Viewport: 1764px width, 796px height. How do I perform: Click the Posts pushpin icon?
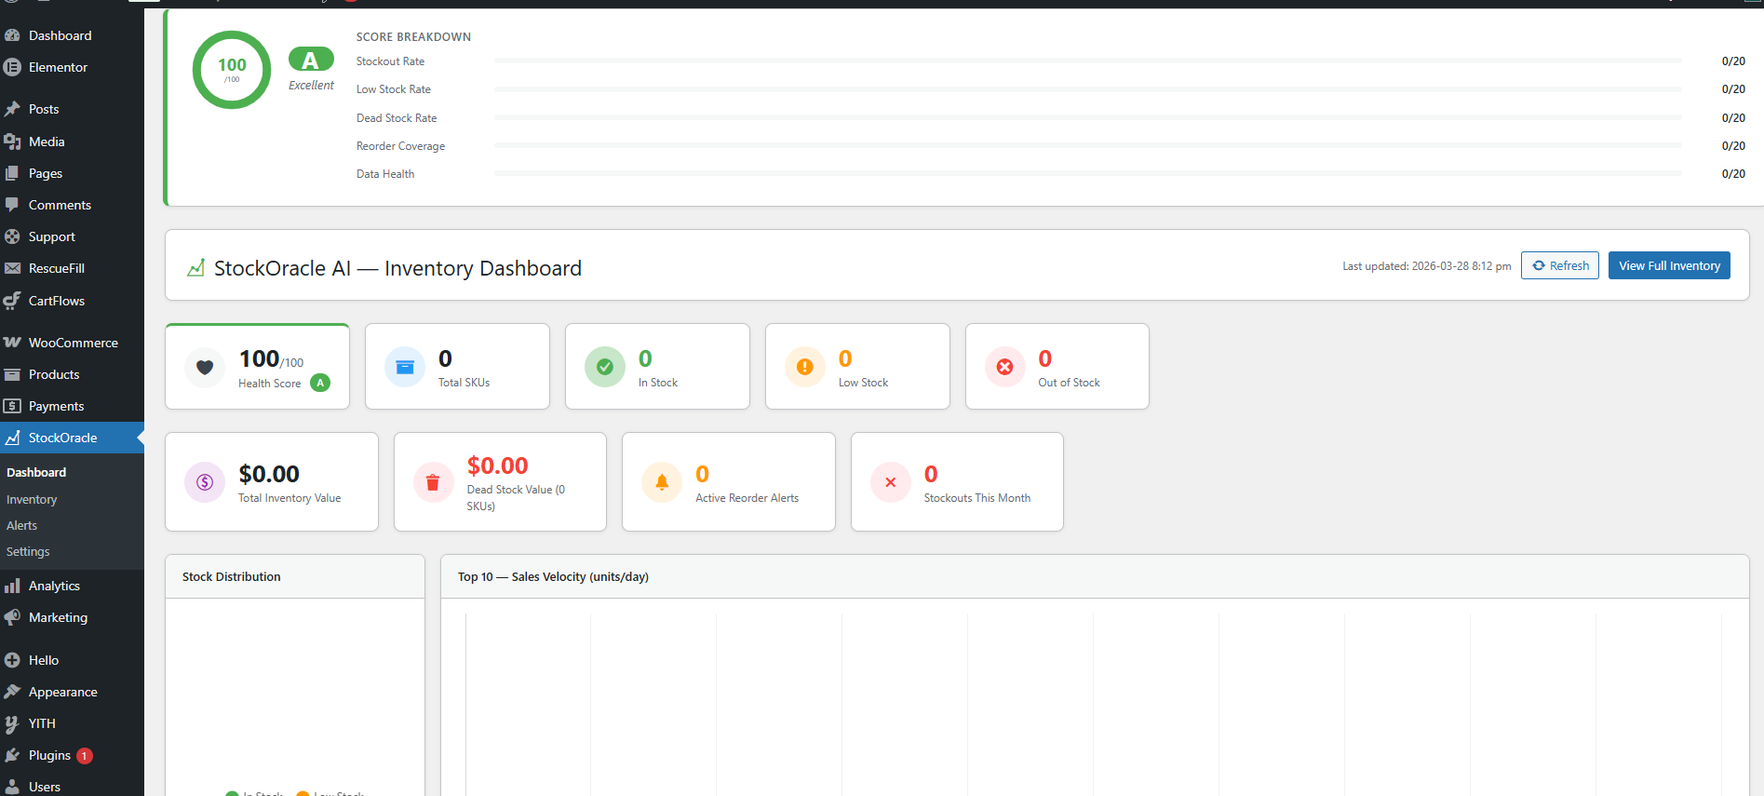[12, 109]
